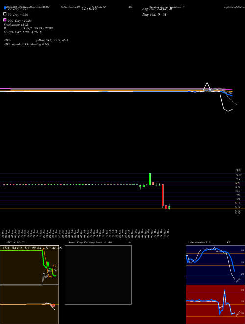245x324 pixels.
Task: Click the 'Avg Vol: 1.242 M' label
Action: pos(157,9)
